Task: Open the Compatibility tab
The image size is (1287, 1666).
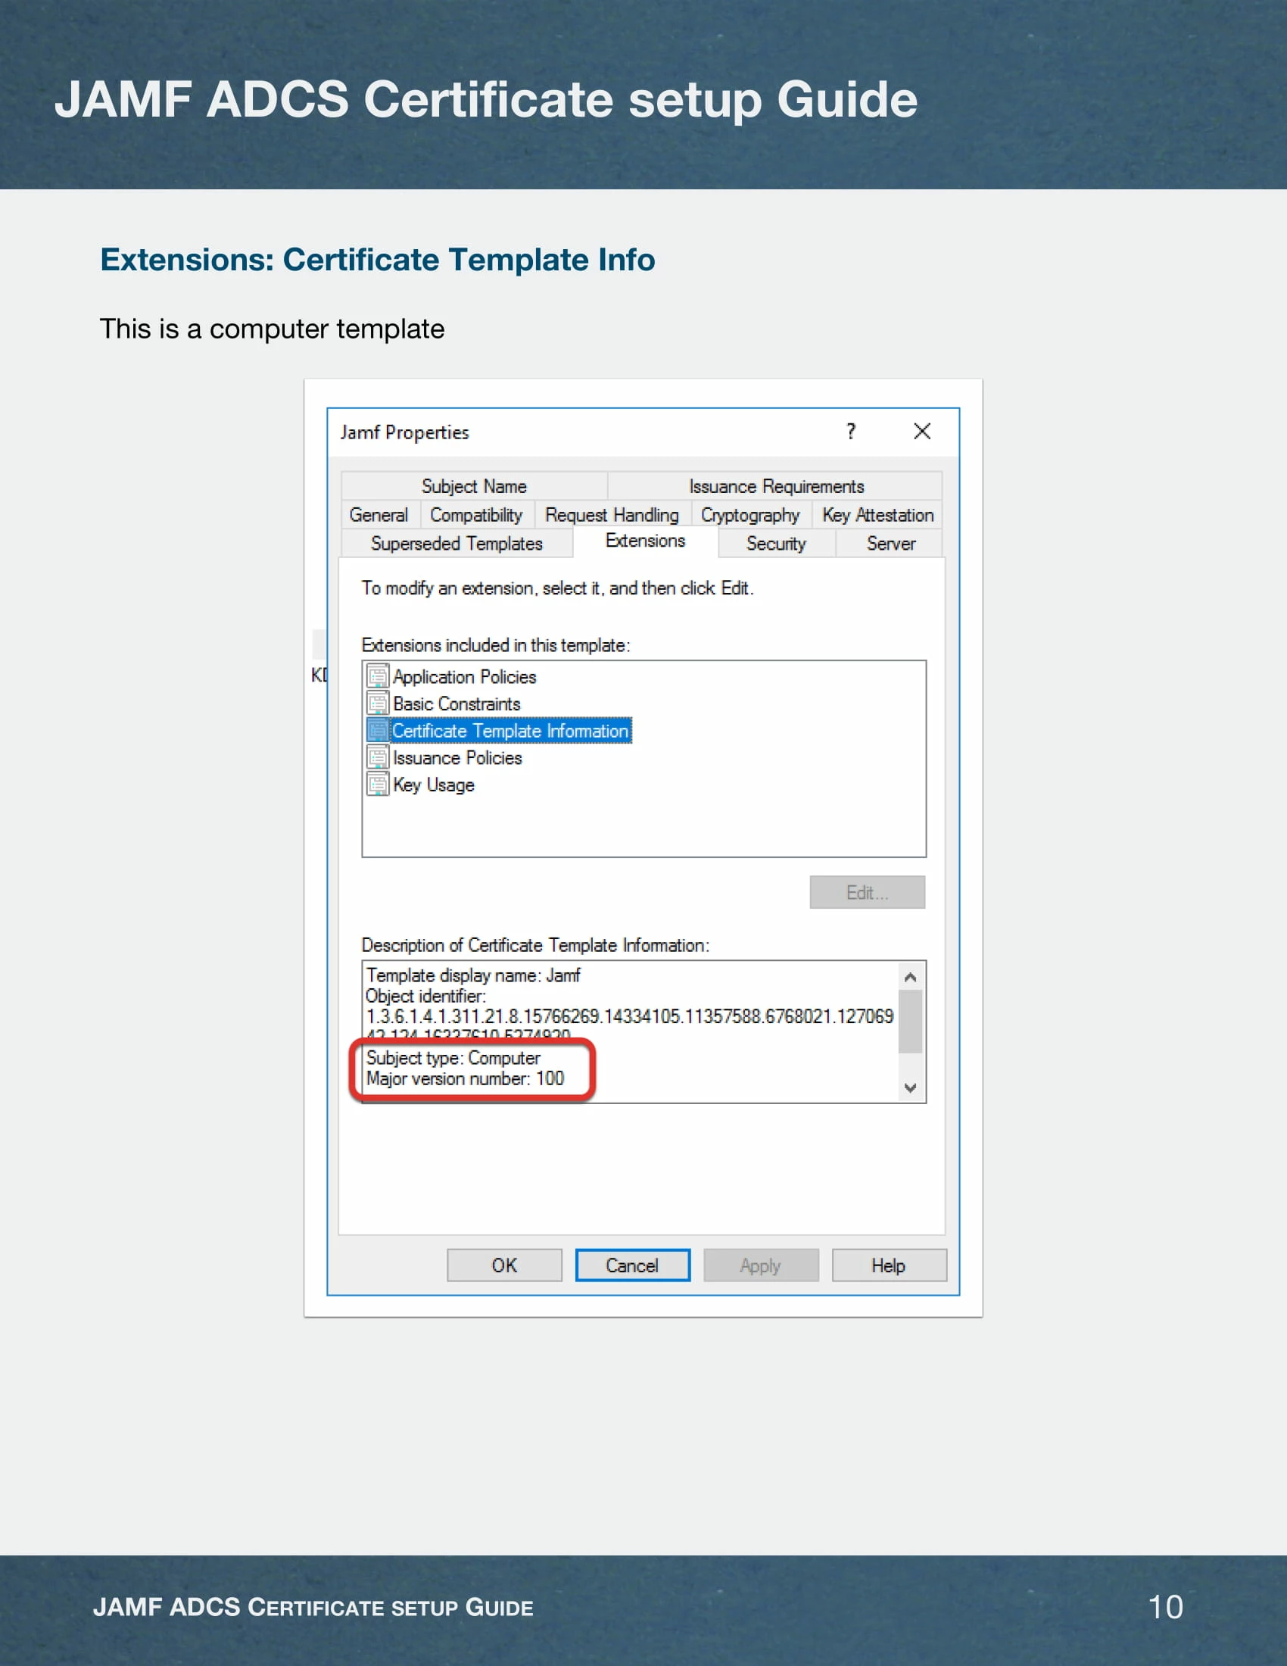Action: 476,515
